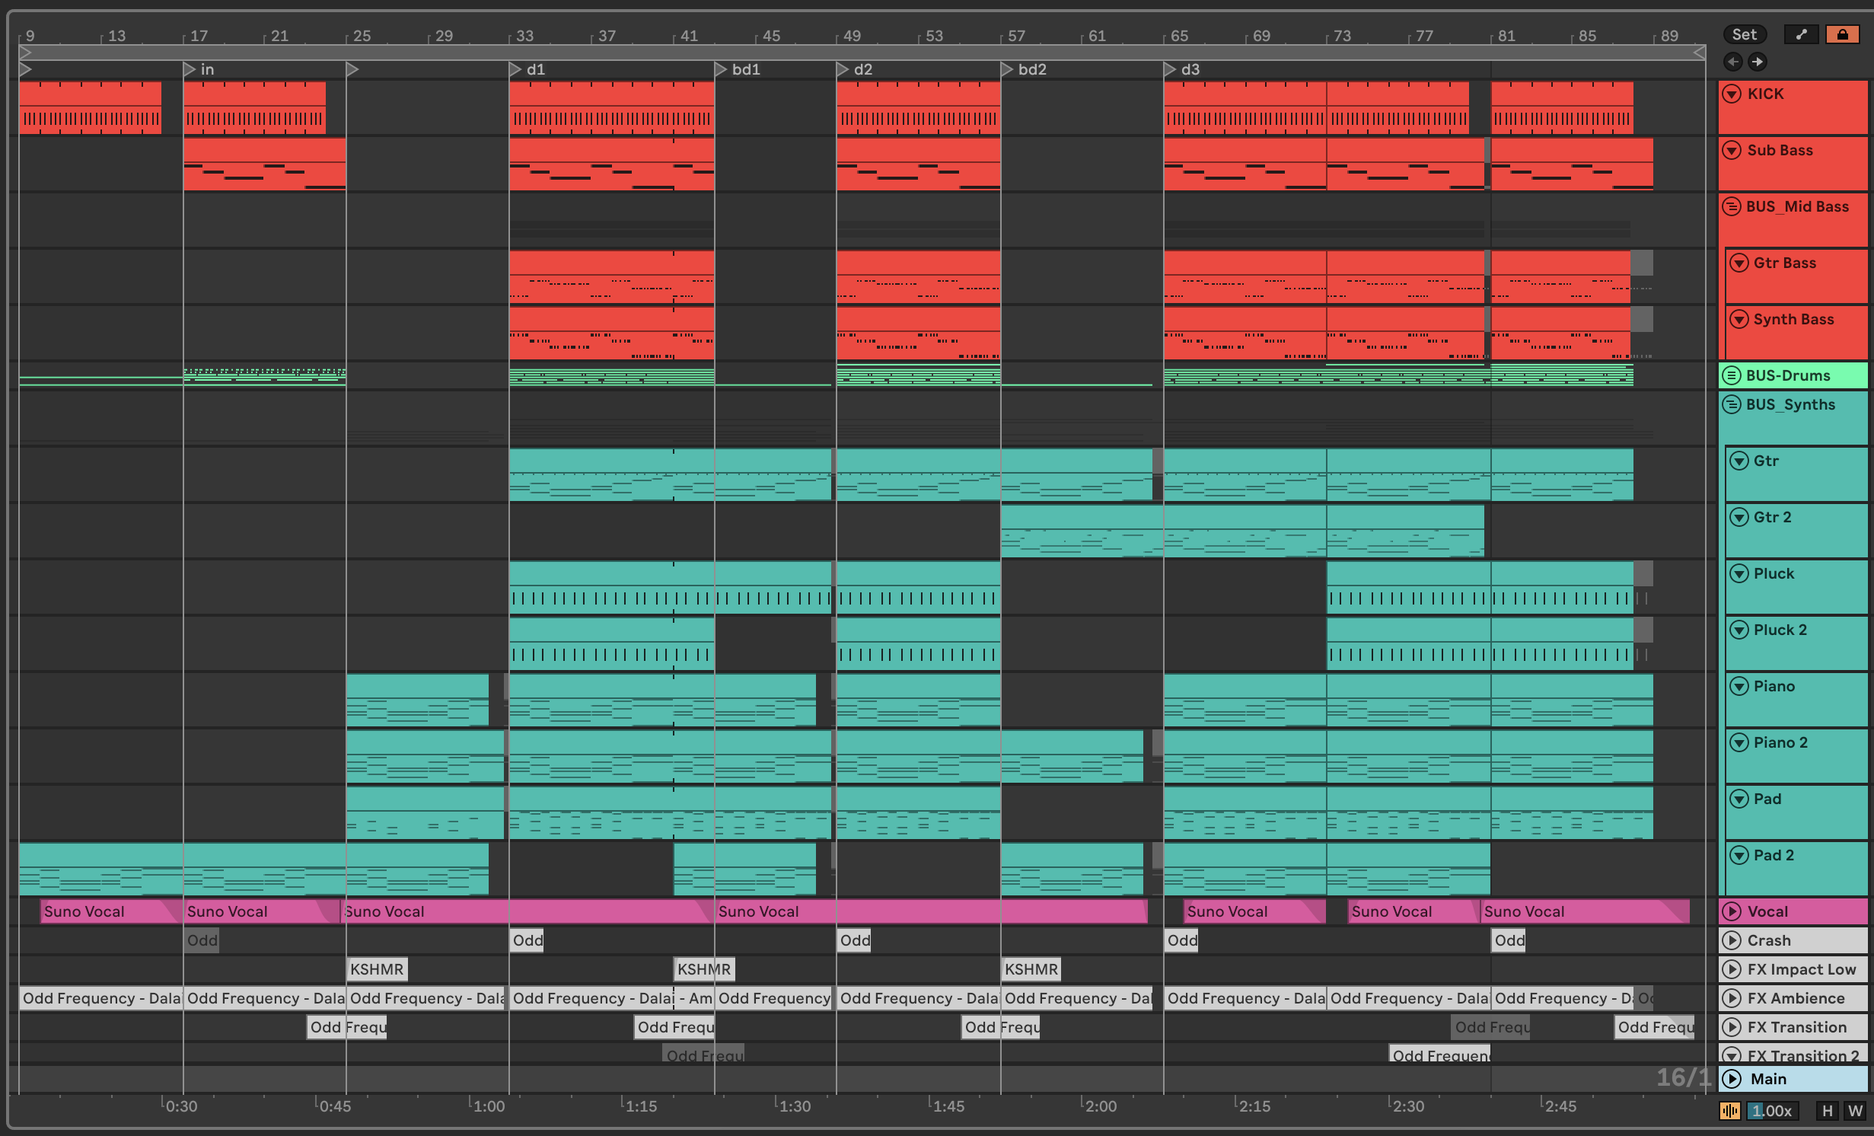
Task: Select the d1 locator marker
Action: 516,69
